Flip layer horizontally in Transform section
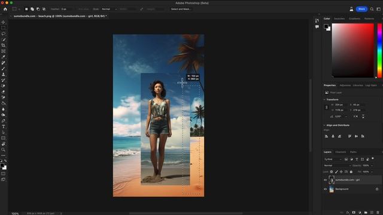Viewport: 383px width, 215px height. (355, 116)
